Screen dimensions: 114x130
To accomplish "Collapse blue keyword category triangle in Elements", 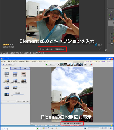I will tap(109, 19).
